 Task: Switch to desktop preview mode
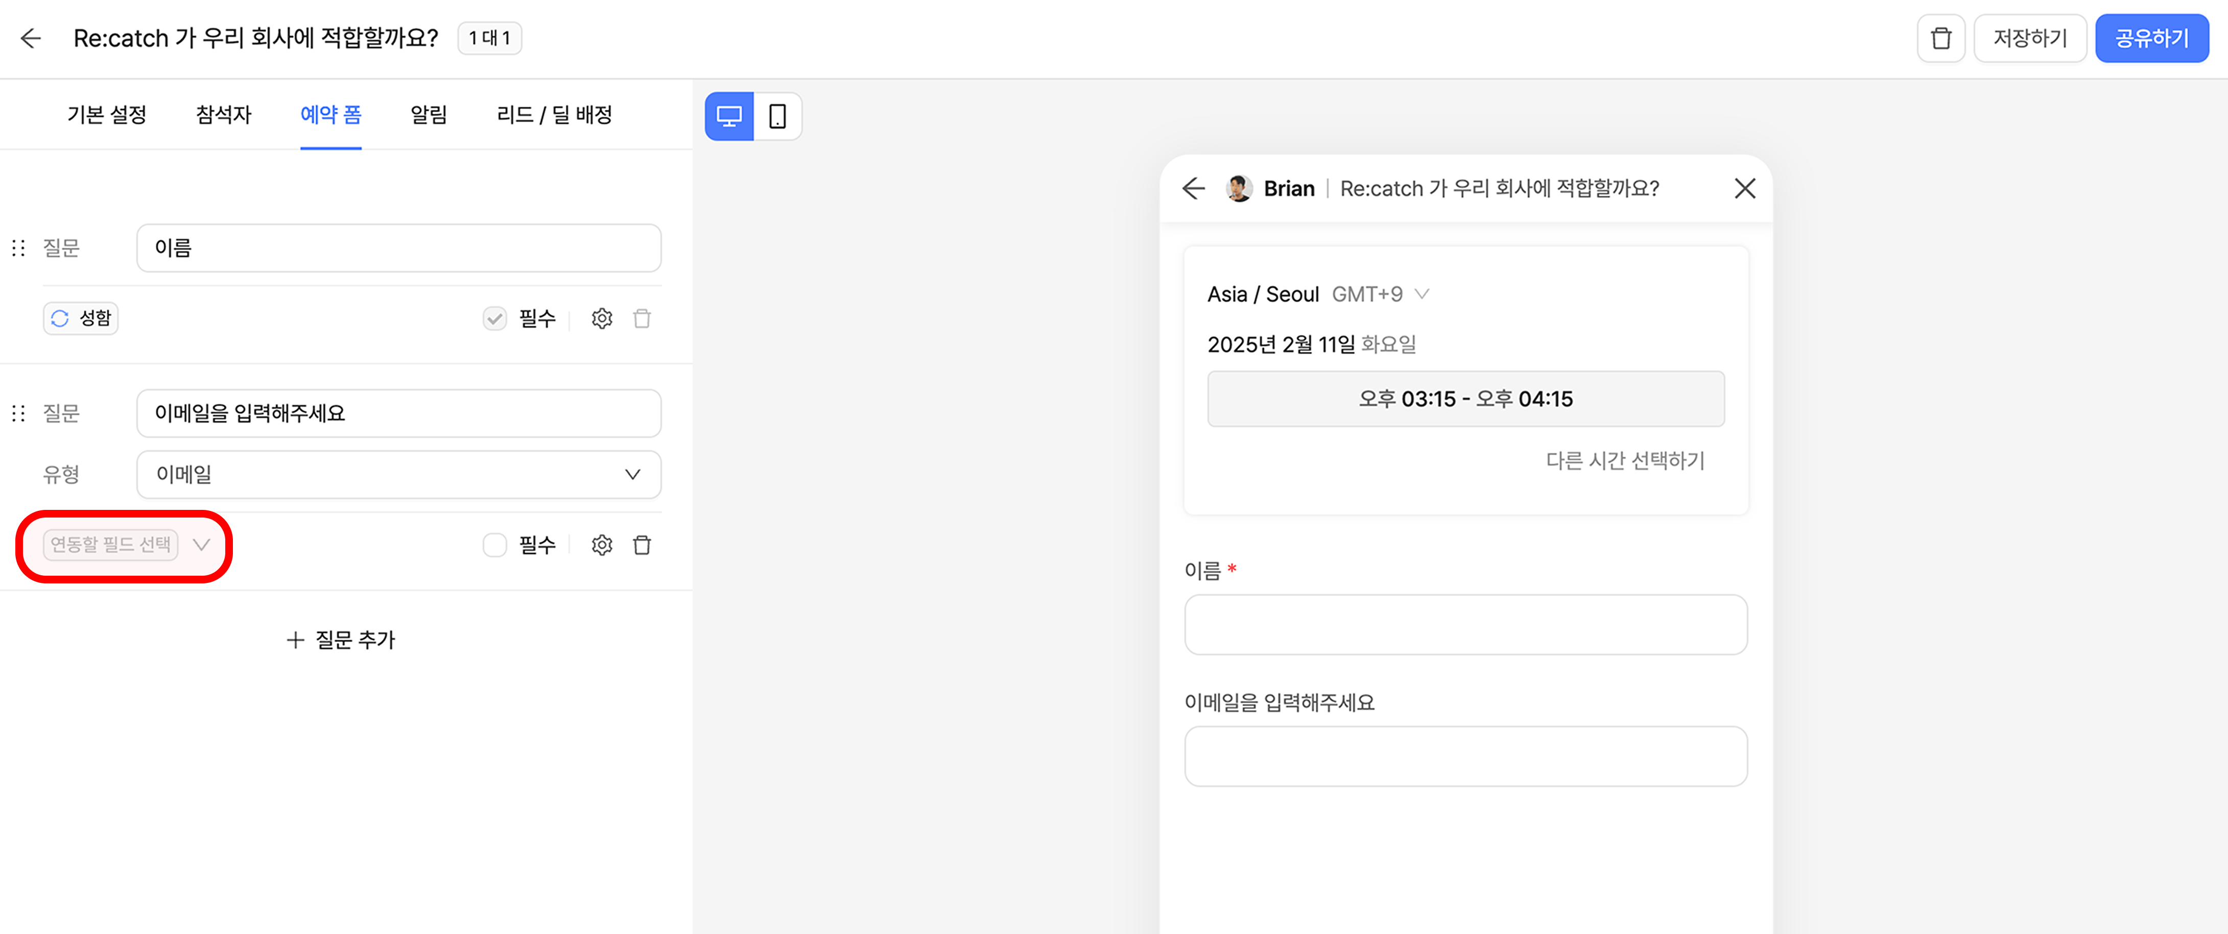[x=729, y=116]
